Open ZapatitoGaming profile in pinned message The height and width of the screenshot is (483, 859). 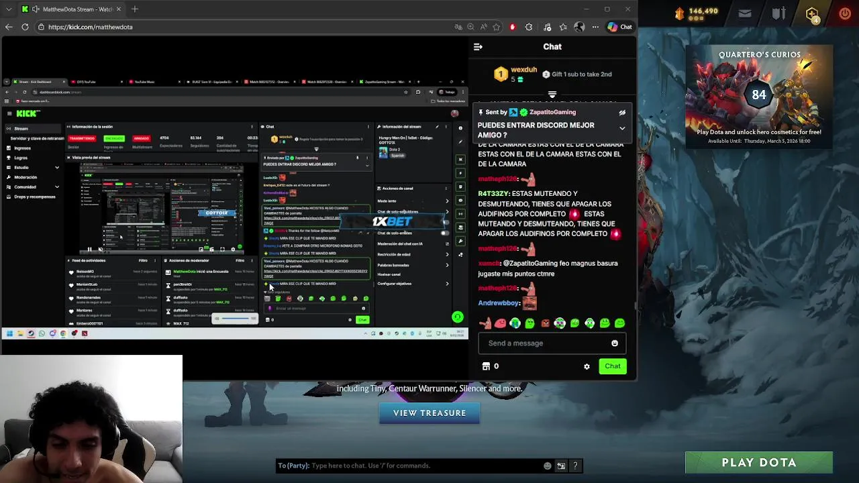pyautogui.click(x=552, y=113)
